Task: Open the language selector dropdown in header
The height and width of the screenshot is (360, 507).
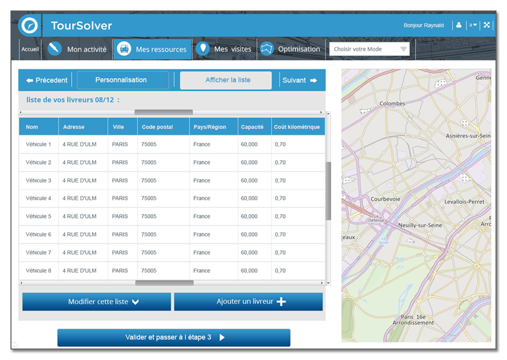Action: click(x=473, y=25)
